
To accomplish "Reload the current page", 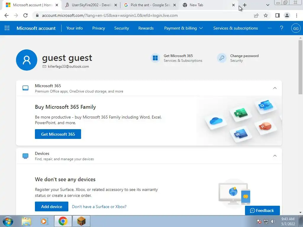I will pyautogui.click(x=25, y=15).
